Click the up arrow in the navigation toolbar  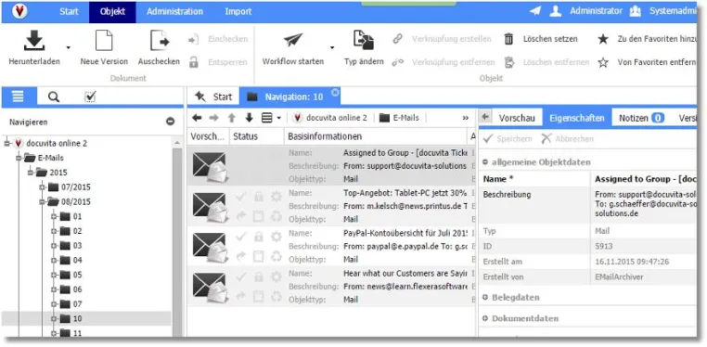click(x=232, y=118)
